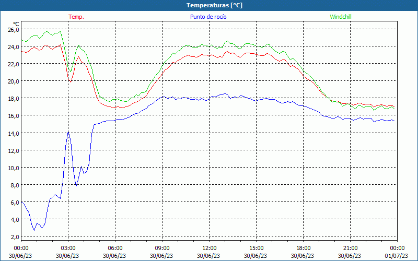
Task: Click the 03:00 time label on the x-axis
Action: pyautogui.click(x=68, y=248)
